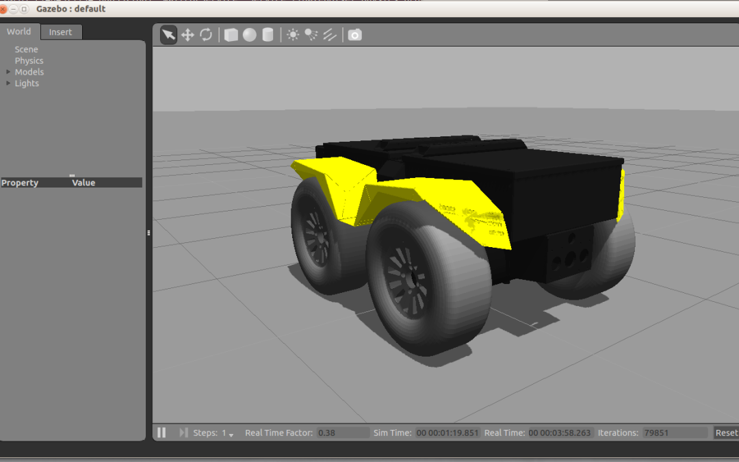This screenshot has height=462, width=739.
Task: Expand the Lights tree item
Action: (x=8, y=84)
